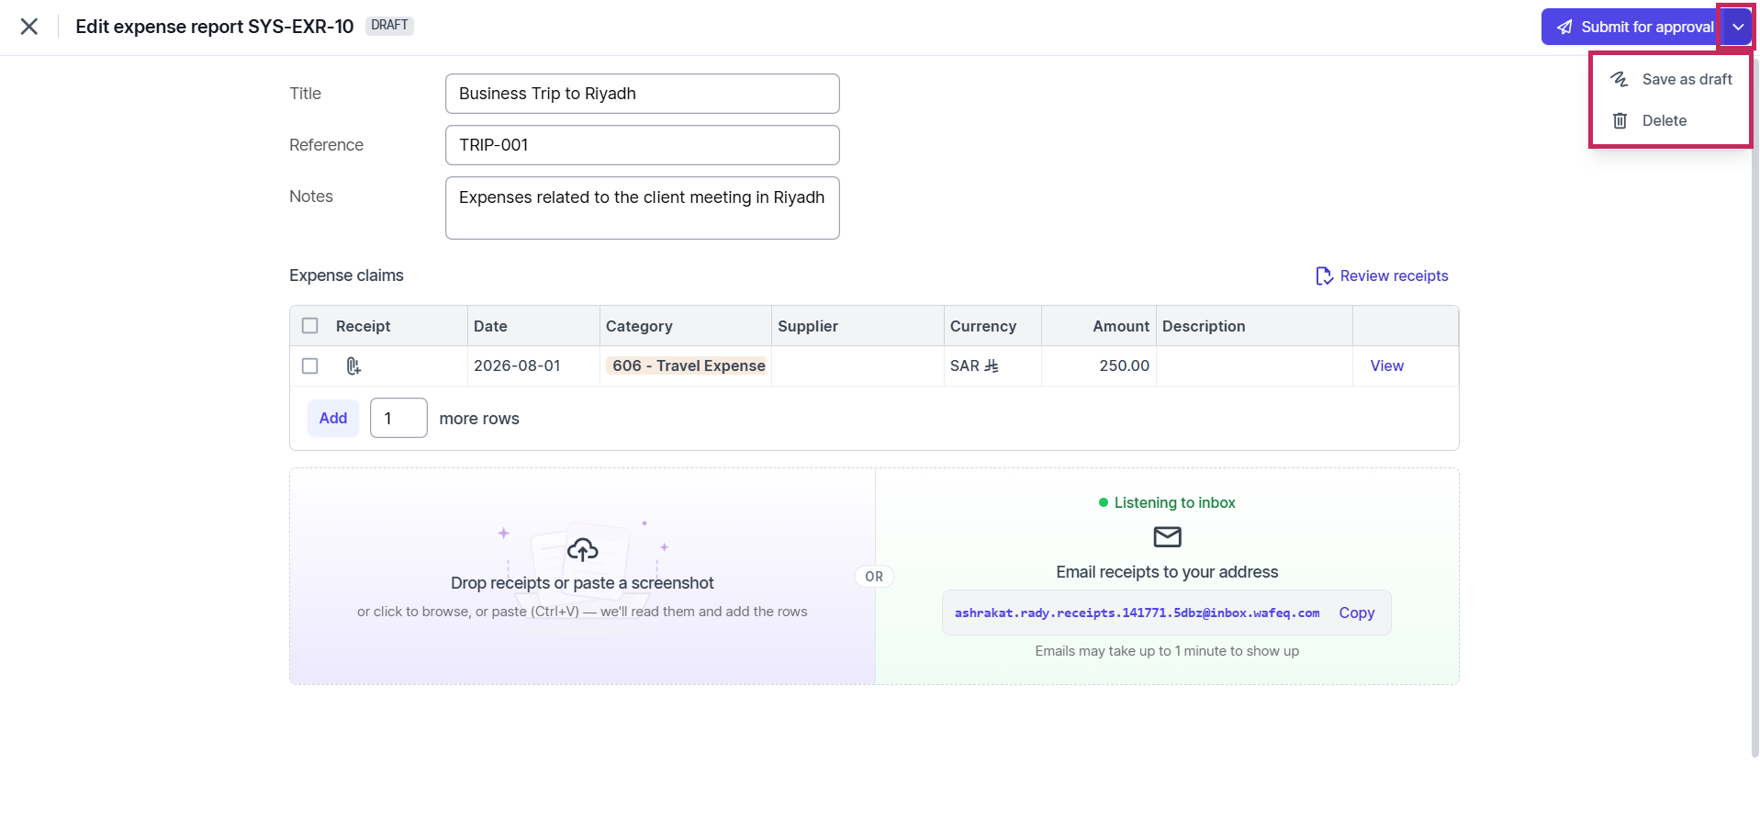Viewport: 1760px width, 832px height.
Task: Click the Add rows button
Action: point(333,418)
